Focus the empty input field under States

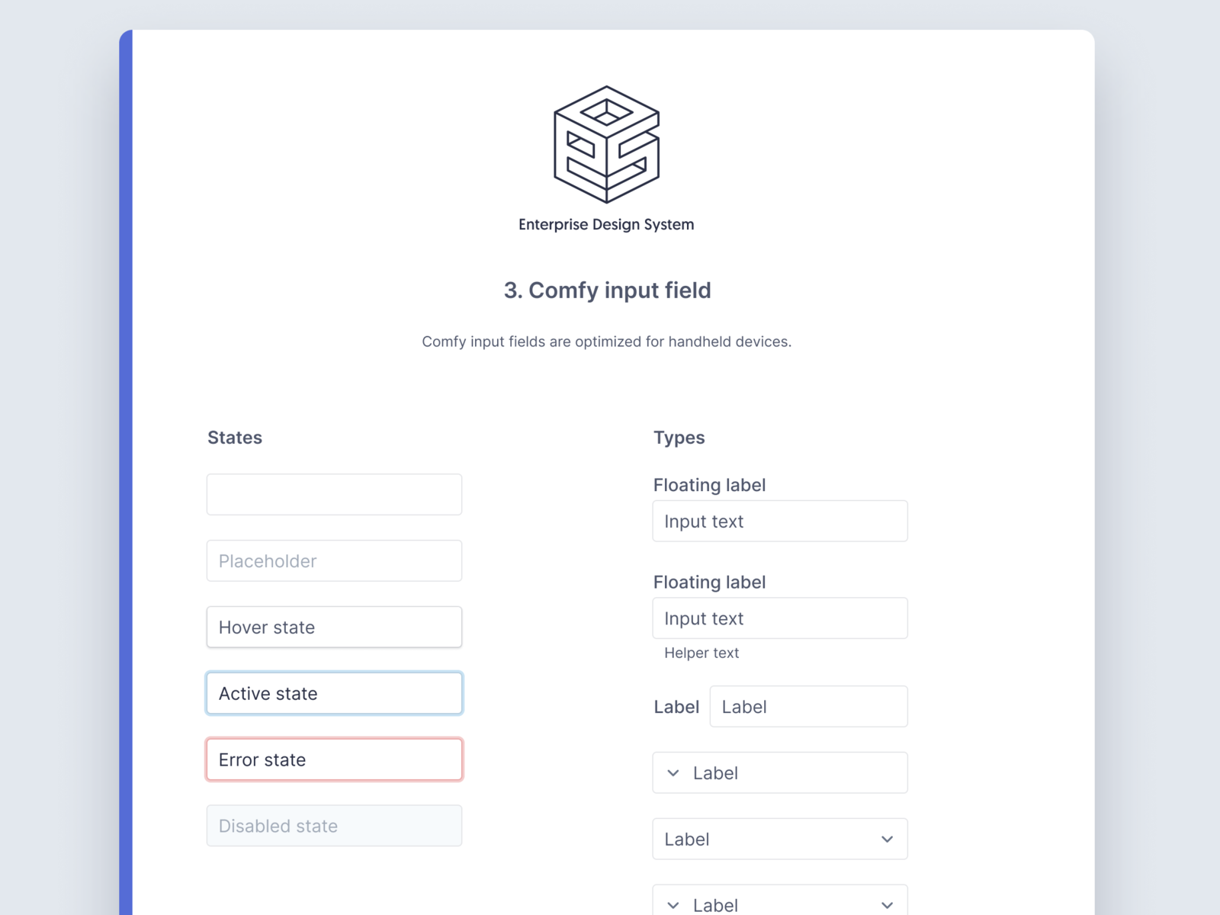pyautogui.click(x=334, y=494)
